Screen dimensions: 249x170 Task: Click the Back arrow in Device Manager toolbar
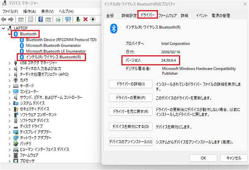pos(4,19)
